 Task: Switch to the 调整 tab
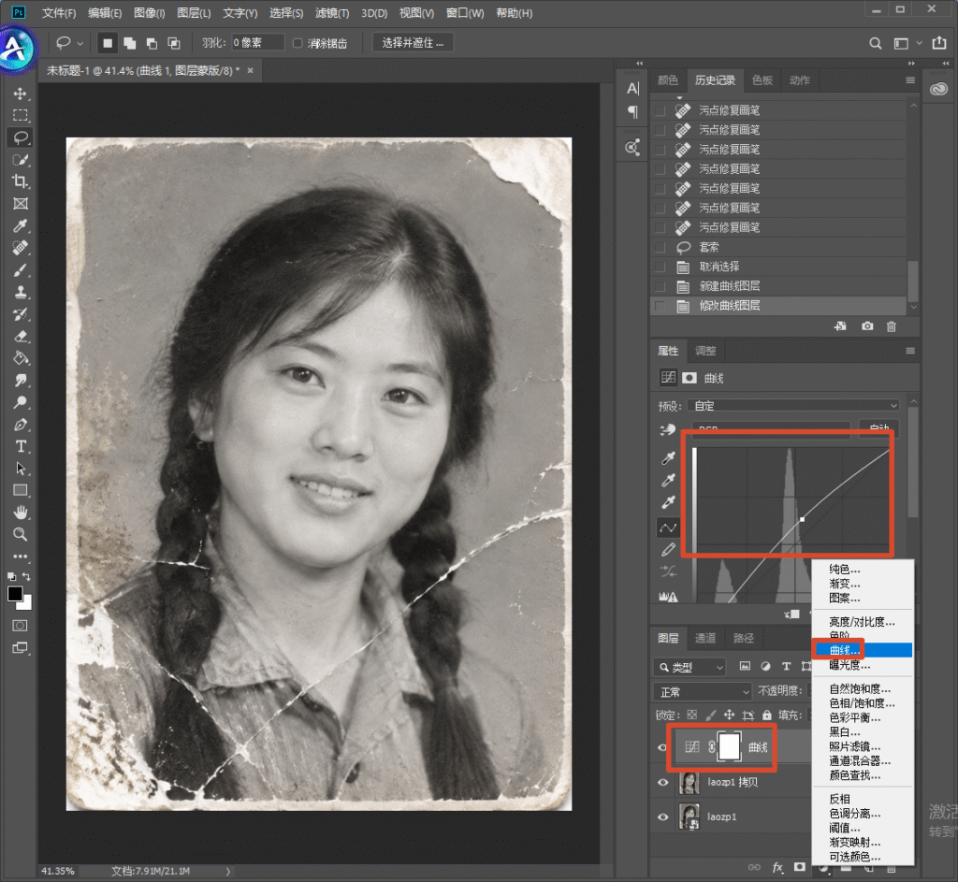pos(705,352)
